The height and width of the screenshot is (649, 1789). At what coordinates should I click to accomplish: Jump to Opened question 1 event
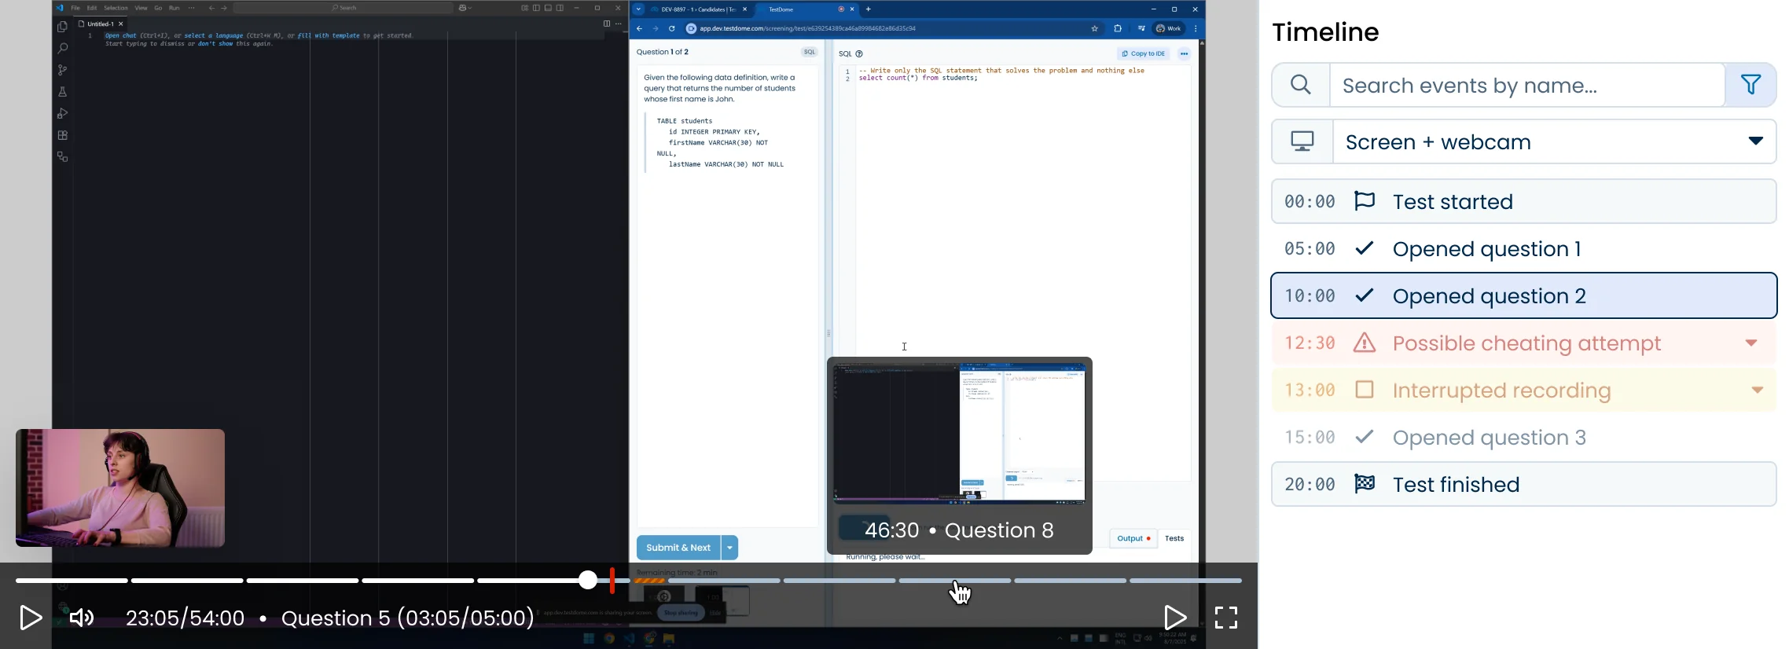pos(1524,249)
